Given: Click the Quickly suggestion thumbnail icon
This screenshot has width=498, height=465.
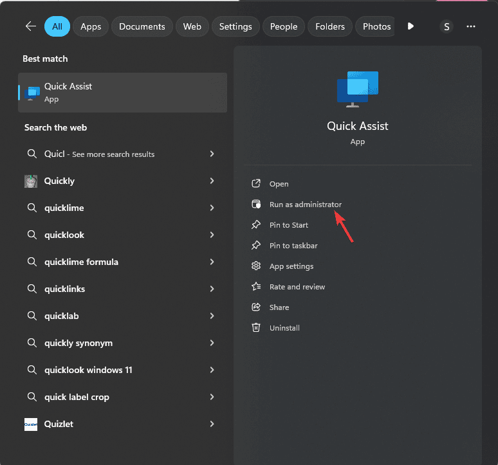Looking at the screenshot, I should pos(31,181).
